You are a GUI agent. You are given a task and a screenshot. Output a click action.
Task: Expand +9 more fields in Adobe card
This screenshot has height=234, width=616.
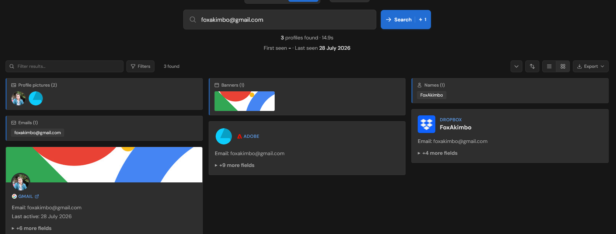click(235, 165)
